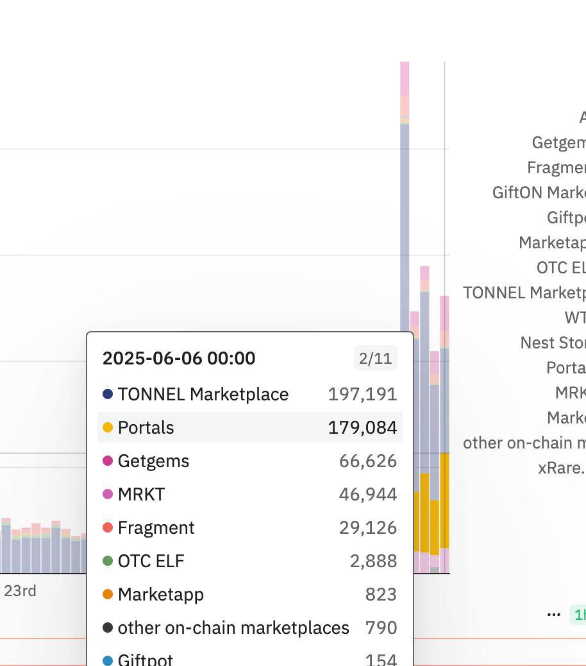Viewport: 586px width, 666px height.
Task: Toggle the xRare legend entry
Action: (x=562, y=468)
